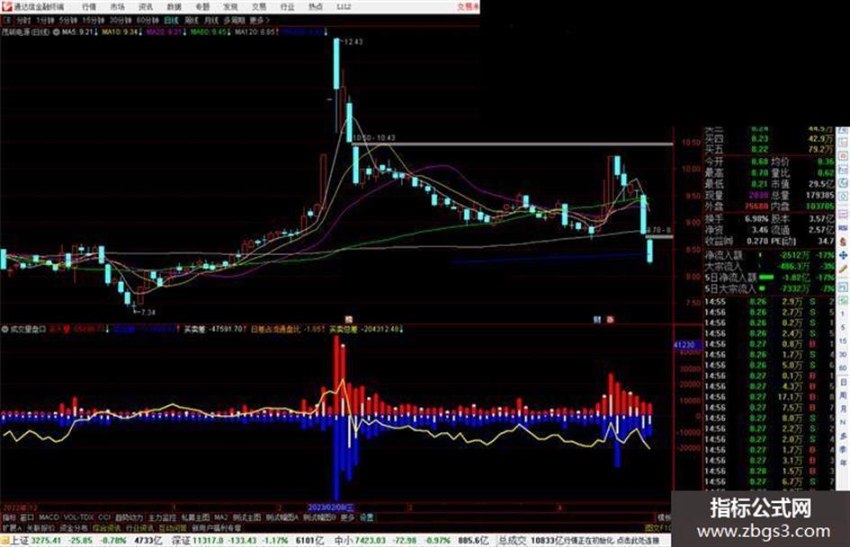Click the 上证 index in status bar

point(20,541)
